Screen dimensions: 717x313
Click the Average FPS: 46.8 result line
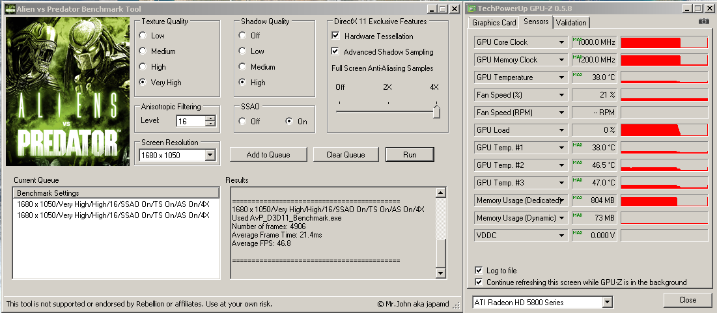coord(262,243)
